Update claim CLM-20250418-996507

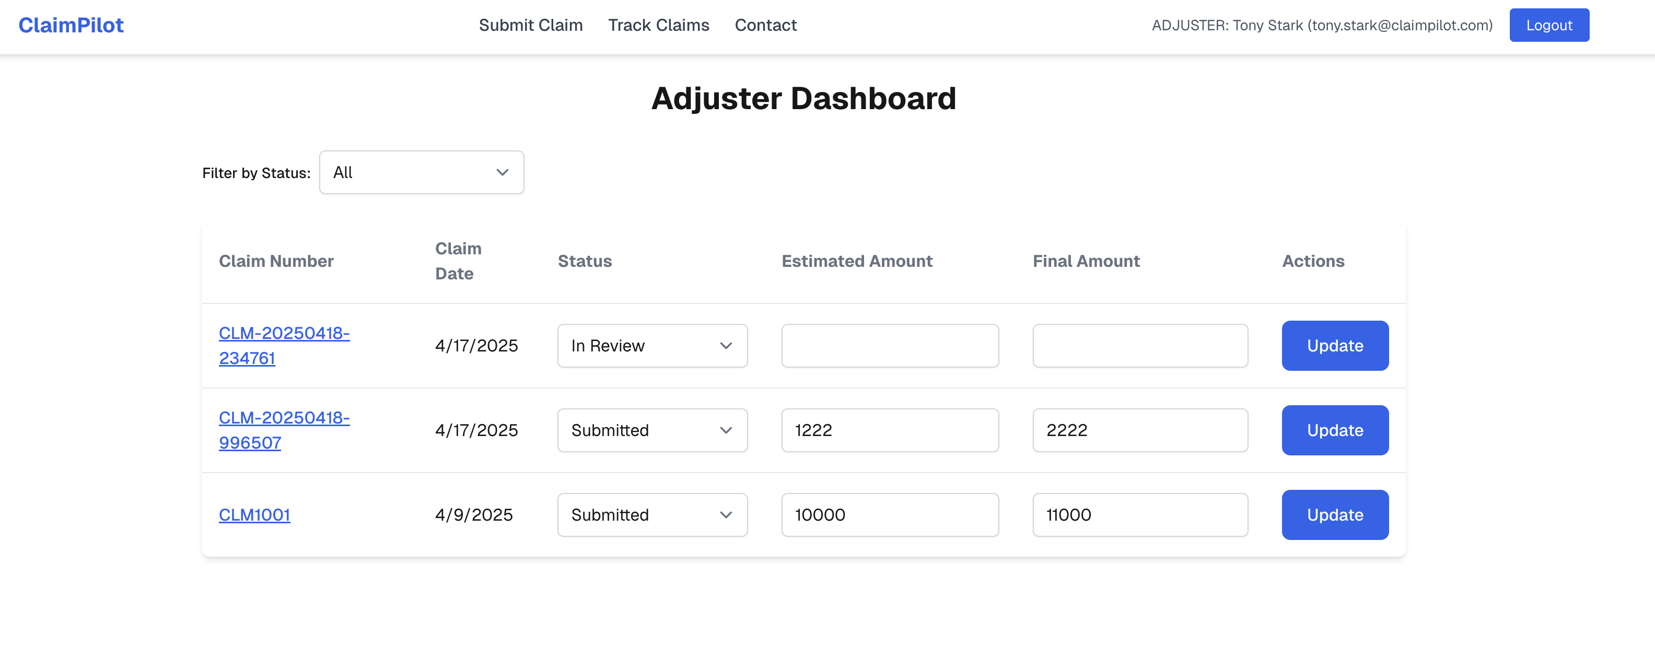[x=1335, y=430]
